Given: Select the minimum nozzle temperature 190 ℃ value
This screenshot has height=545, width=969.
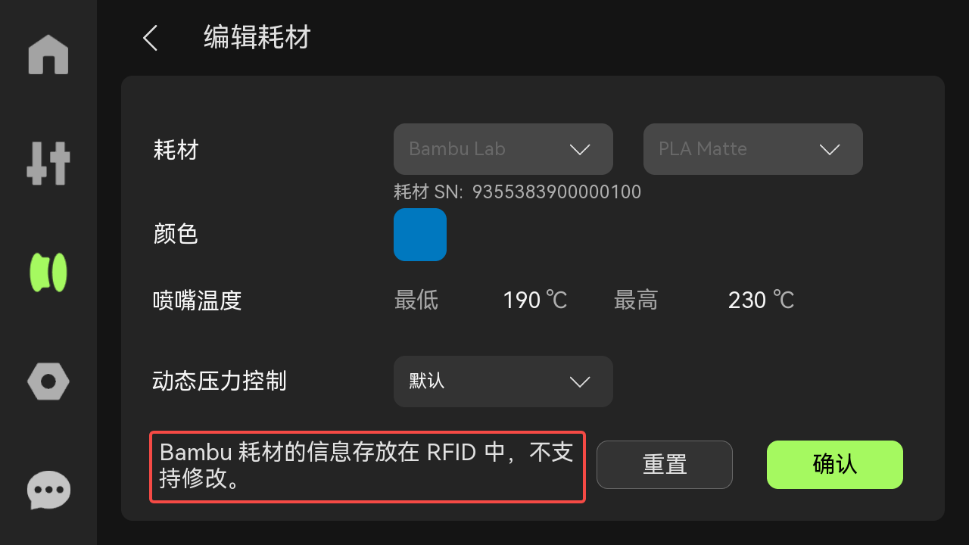Looking at the screenshot, I should tap(535, 301).
